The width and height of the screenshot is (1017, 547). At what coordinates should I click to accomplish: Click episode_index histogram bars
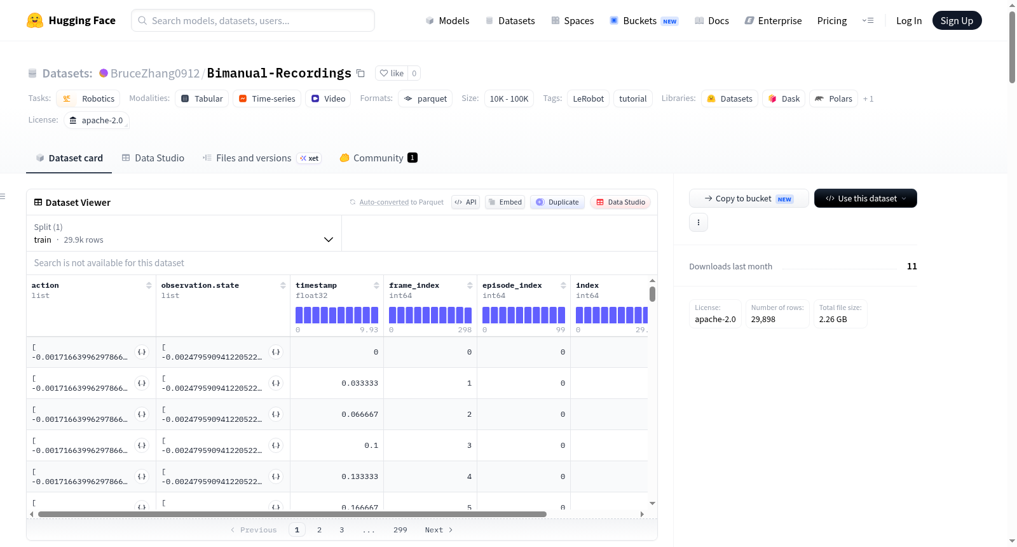pos(524,315)
